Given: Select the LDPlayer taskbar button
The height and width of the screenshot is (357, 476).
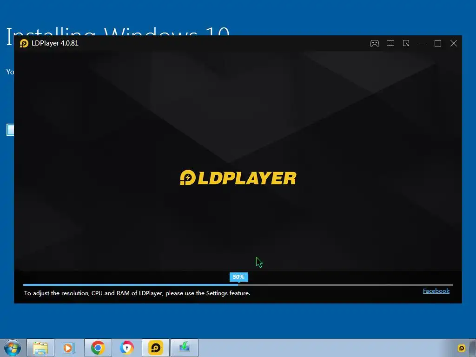Looking at the screenshot, I should (x=155, y=348).
